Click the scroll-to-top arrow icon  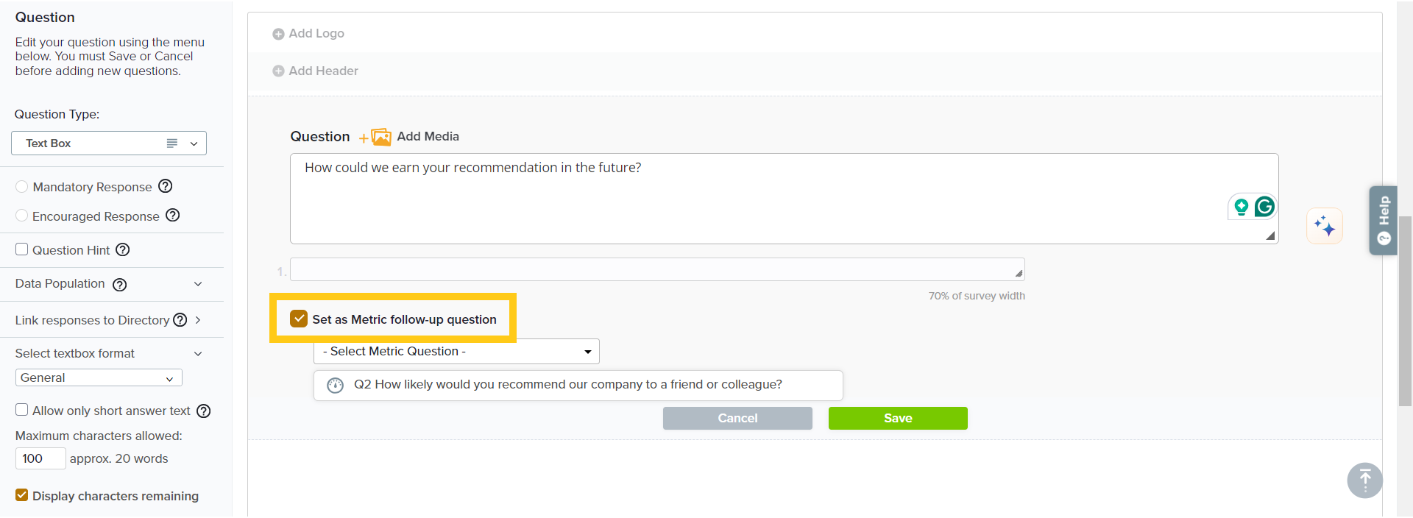tap(1364, 480)
